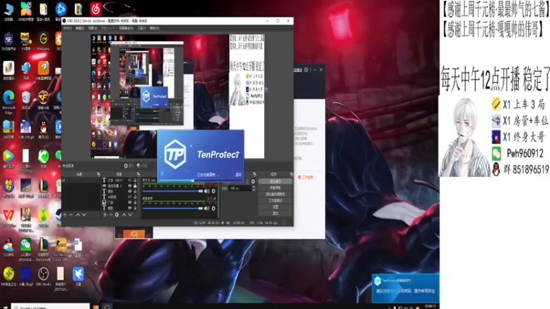
Task: Open the This PC desktop icon
Action: point(8,11)
